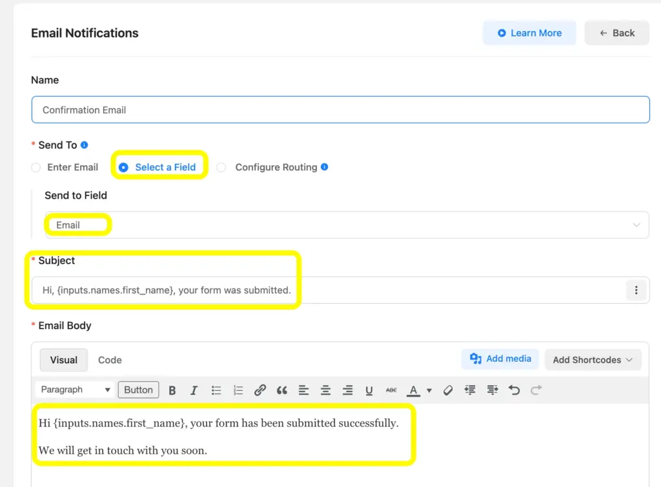The image size is (661, 487).
Task: Apply center text alignment
Action: pos(326,390)
